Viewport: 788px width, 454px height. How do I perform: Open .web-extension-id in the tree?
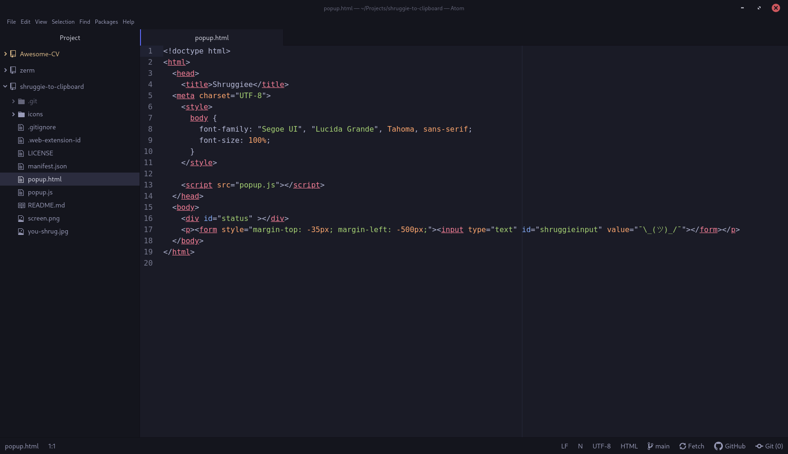(x=54, y=140)
